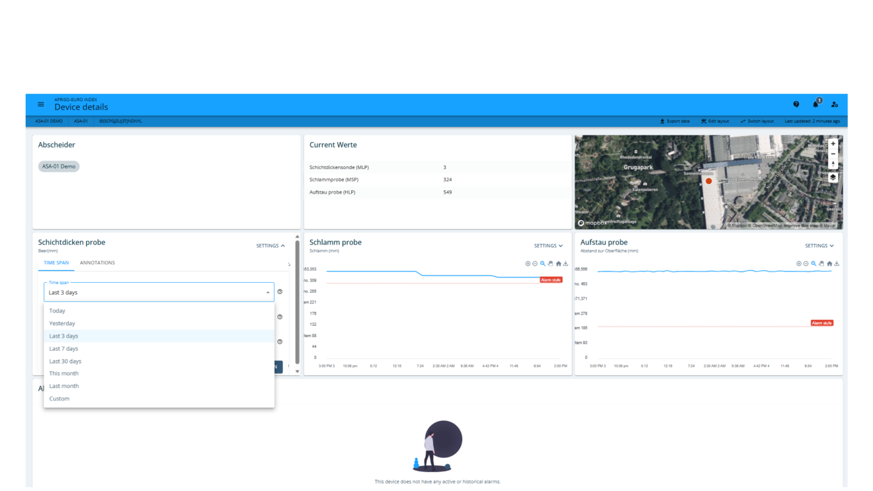Expand Aufstau probe settings

coord(819,246)
